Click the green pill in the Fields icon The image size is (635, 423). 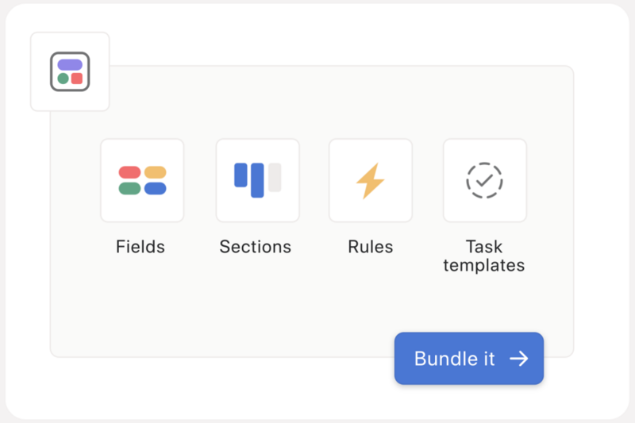click(129, 189)
